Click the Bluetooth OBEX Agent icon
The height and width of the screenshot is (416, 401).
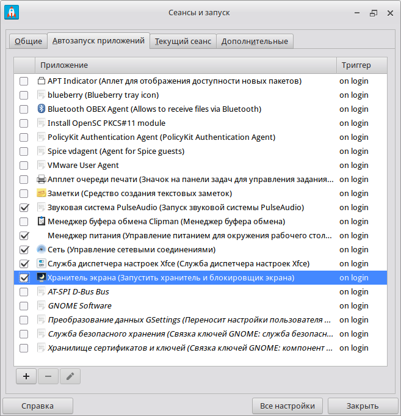point(42,109)
